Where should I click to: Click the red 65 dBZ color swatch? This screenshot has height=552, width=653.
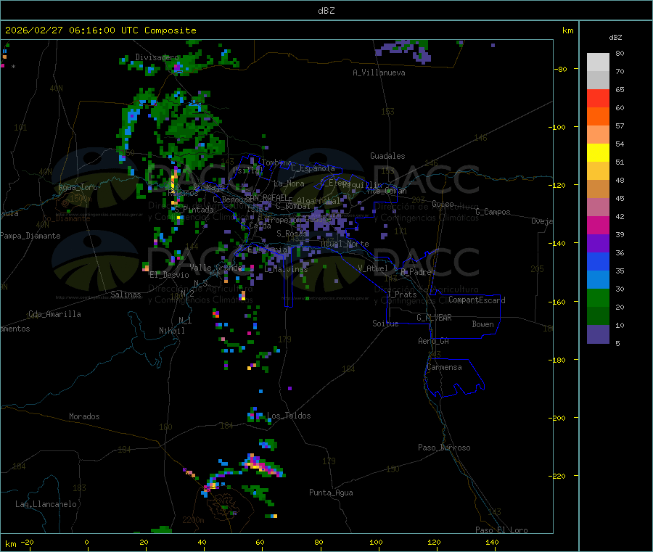[598, 98]
